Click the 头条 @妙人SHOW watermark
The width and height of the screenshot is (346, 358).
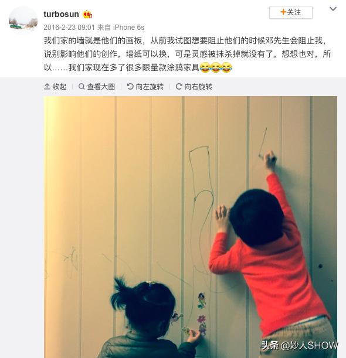pyautogui.click(x=300, y=346)
